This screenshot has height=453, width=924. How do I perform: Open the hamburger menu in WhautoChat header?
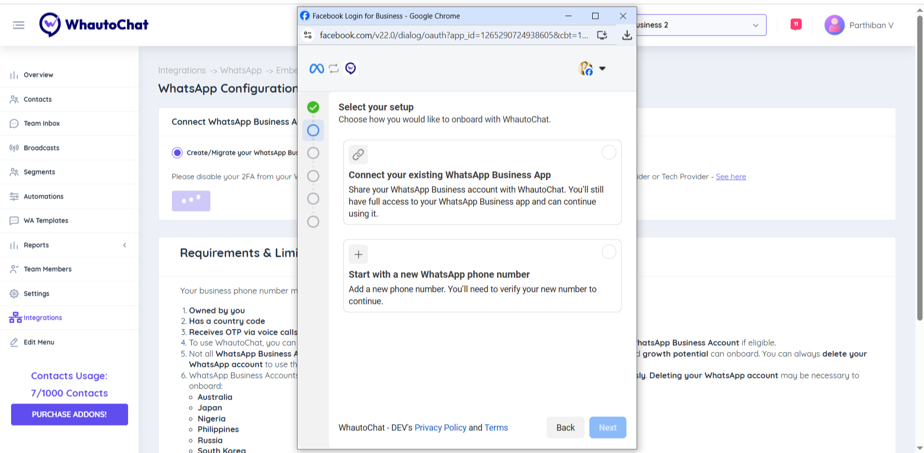click(18, 25)
